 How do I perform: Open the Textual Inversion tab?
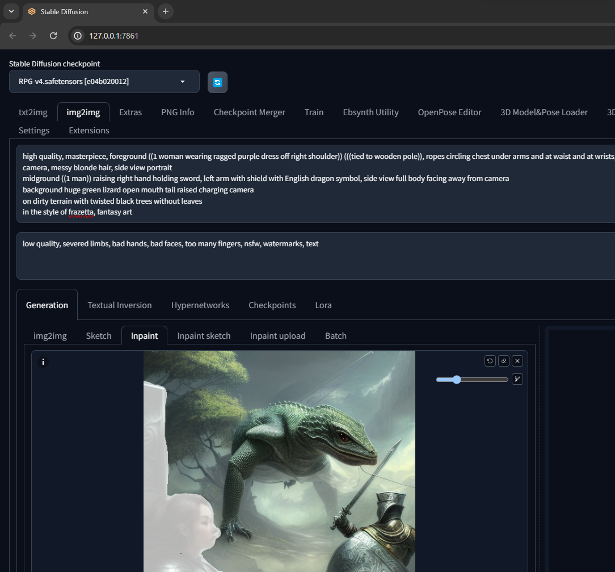click(120, 305)
